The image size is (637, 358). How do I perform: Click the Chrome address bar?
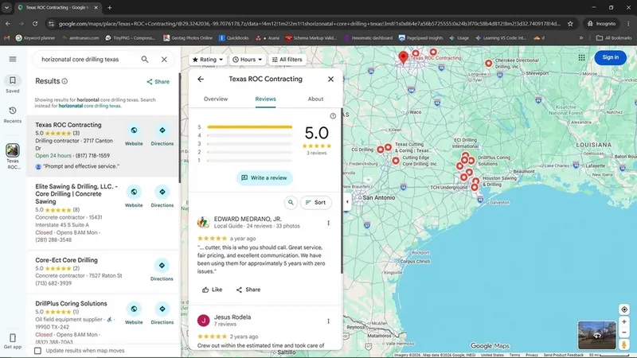[x=309, y=24]
